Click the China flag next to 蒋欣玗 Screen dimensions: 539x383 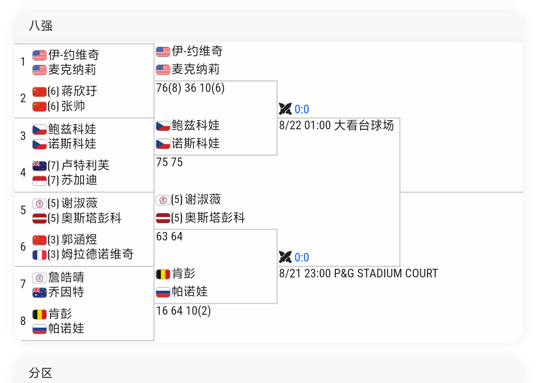39,91
